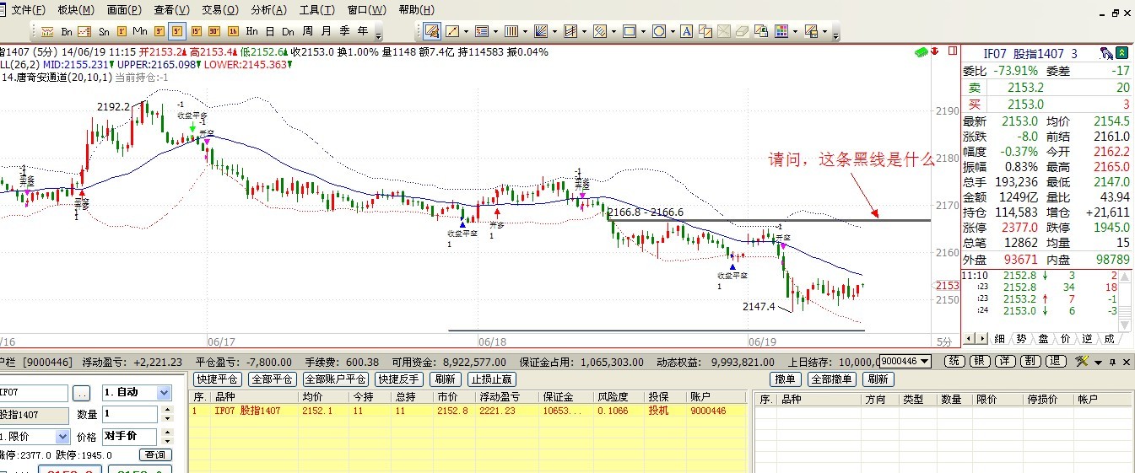The width and height of the screenshot is (1135, 473).
Task: Open the 自动 open/close mode dropdown
Action: (x=165, y=393)
